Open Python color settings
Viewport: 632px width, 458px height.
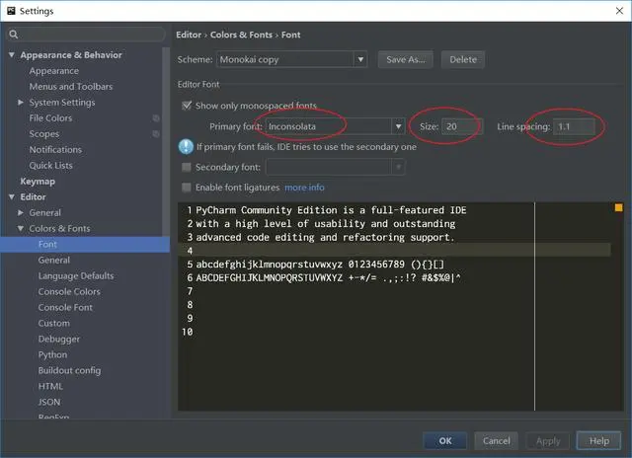click(52, 355)
